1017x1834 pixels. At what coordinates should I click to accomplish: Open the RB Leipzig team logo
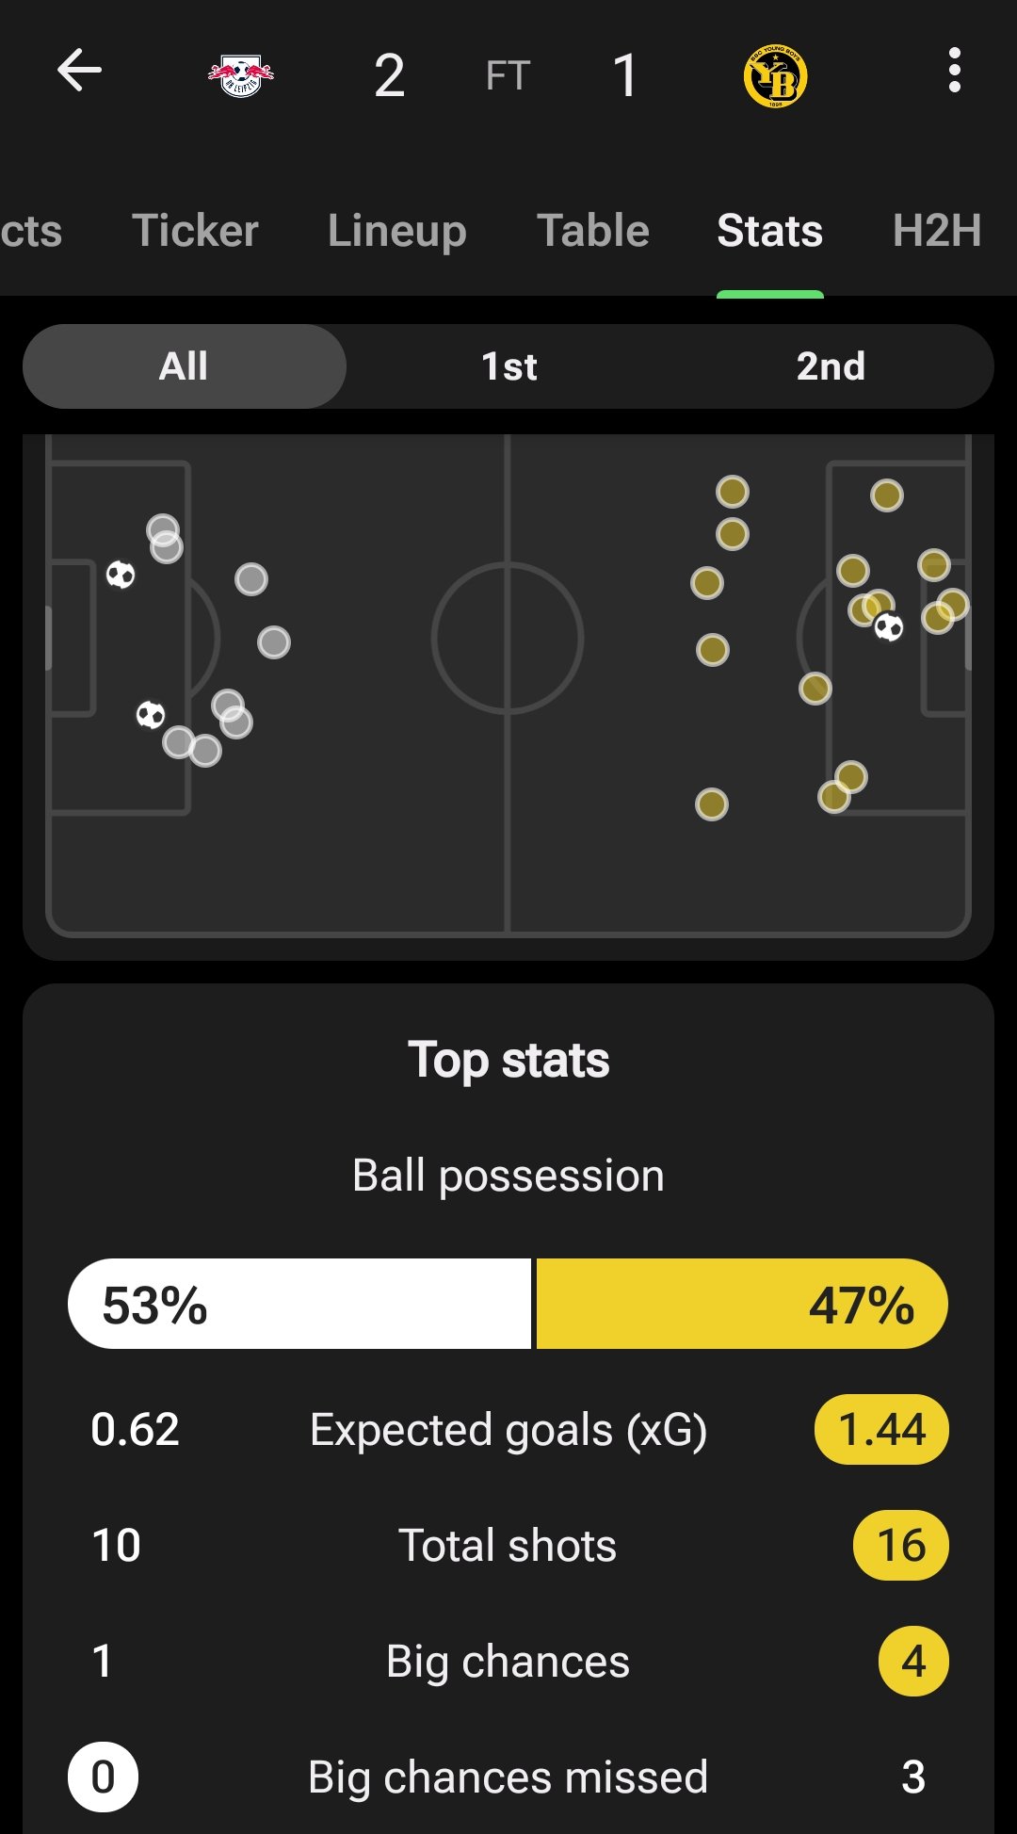241,75
